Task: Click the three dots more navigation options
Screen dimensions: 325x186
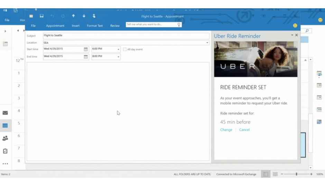Action: pyautogui.click(x=5, y=164)
